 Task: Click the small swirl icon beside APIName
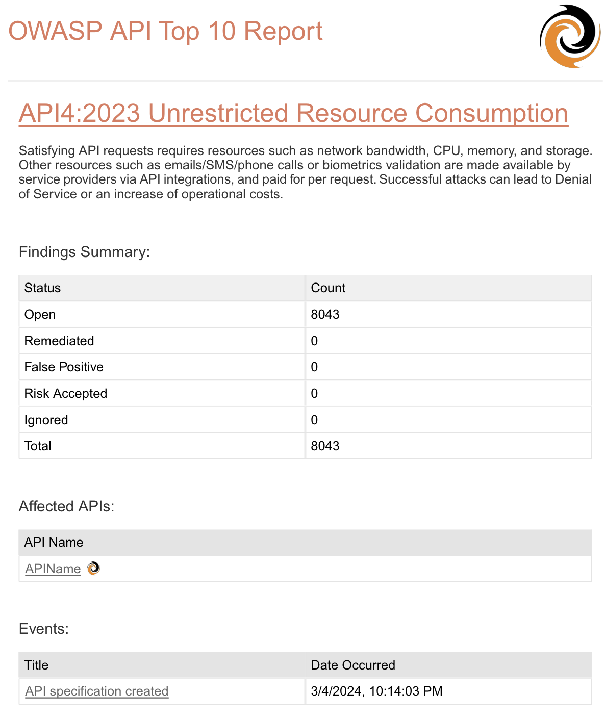(93, 568)
